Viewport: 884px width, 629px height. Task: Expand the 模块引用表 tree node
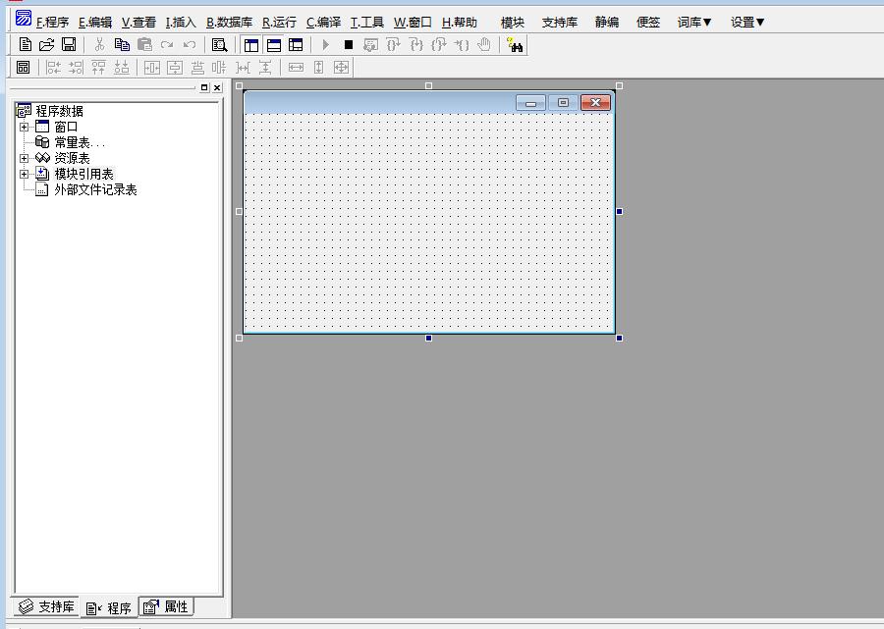coord(25,174)
